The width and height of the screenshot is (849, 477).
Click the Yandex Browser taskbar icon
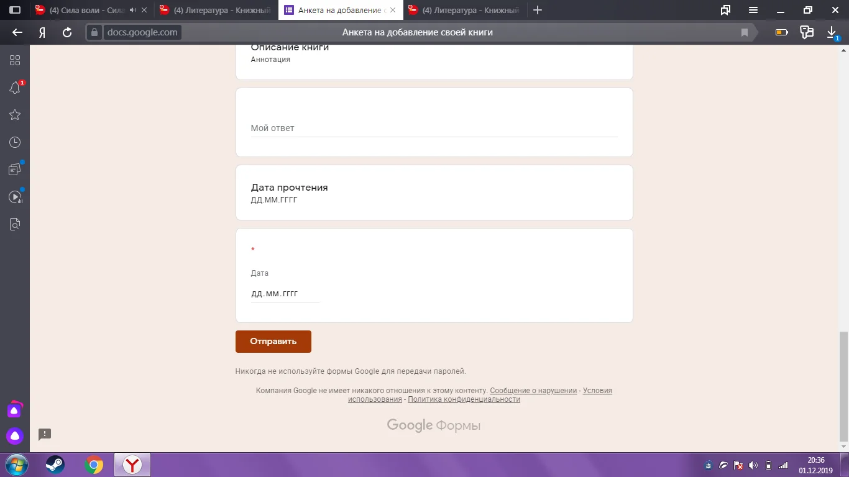coord(132,465)
